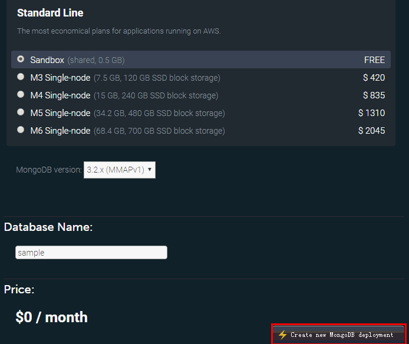The width and height of the screenshot is (409, 344).
Task: Click the "(shared, 0.5 GB)" description text
Action: click(x=96, y=60)
